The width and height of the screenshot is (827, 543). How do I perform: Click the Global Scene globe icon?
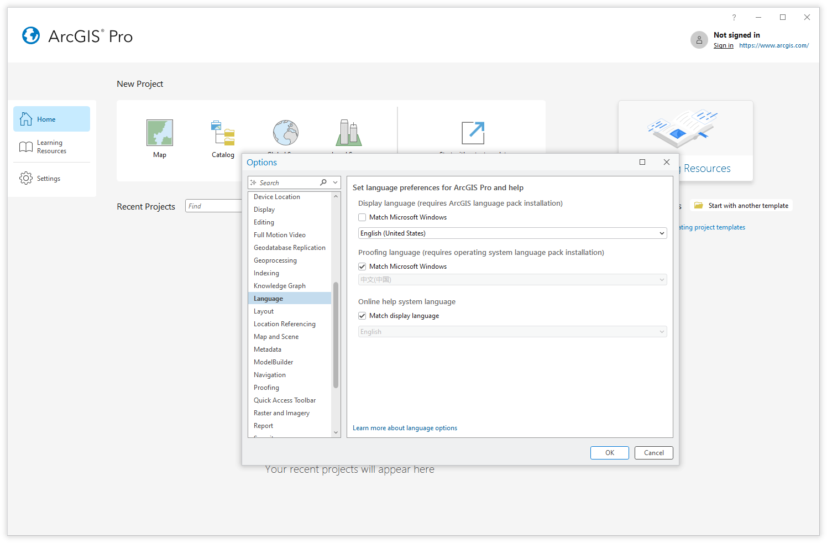click(x=286, y=133)
